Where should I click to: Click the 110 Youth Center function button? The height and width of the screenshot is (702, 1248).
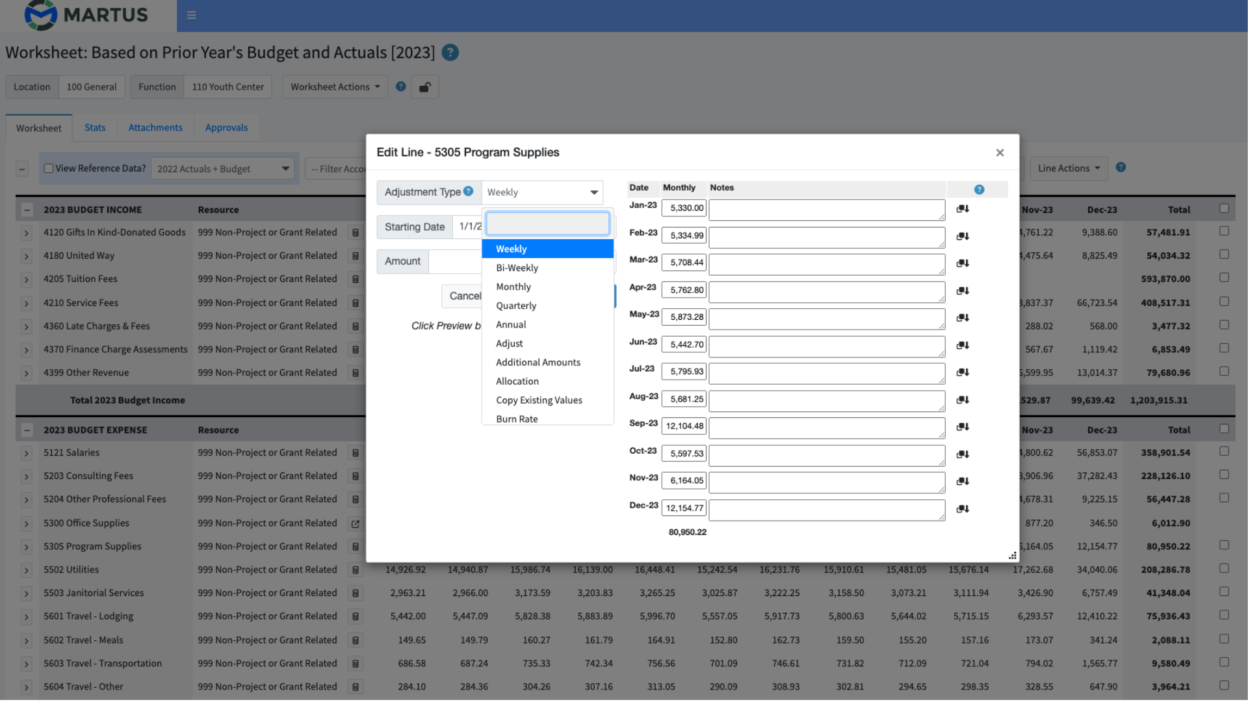[x=227, y=86]
